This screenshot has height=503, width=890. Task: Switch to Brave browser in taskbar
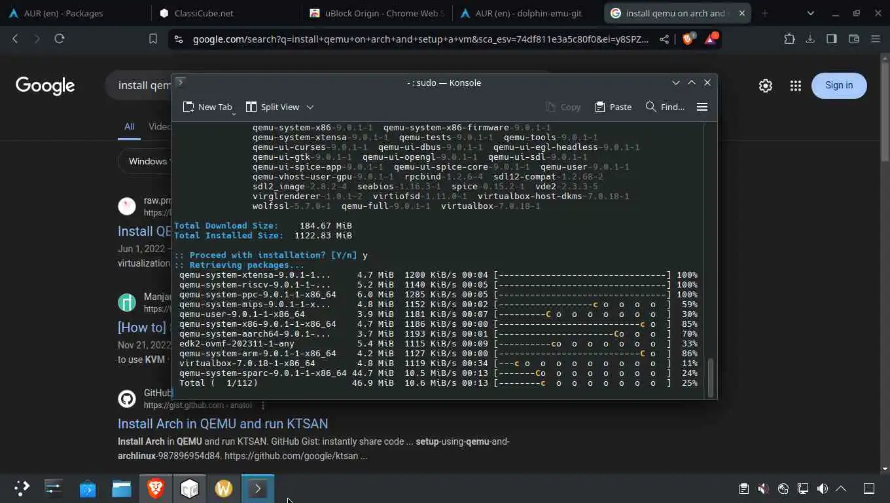(156, 488)
